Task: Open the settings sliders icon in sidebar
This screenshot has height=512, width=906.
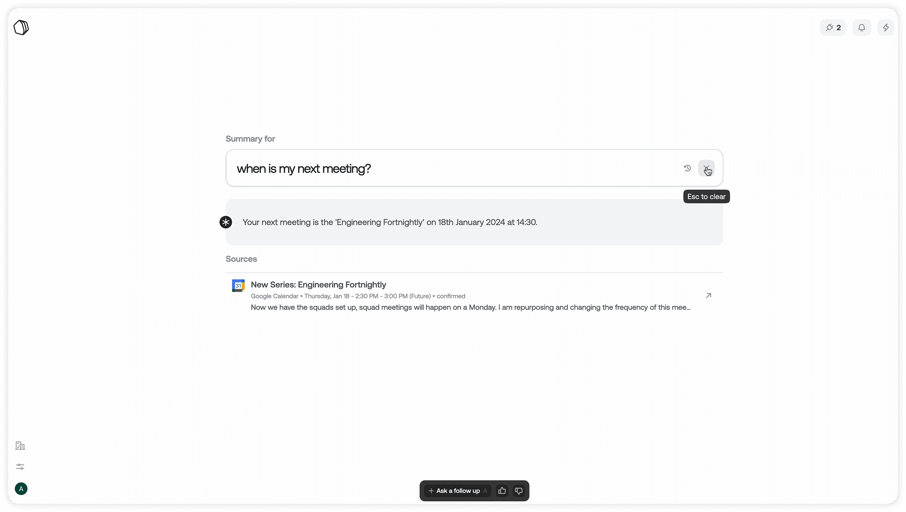Action: pyautogui.click(x=20, y=467)
